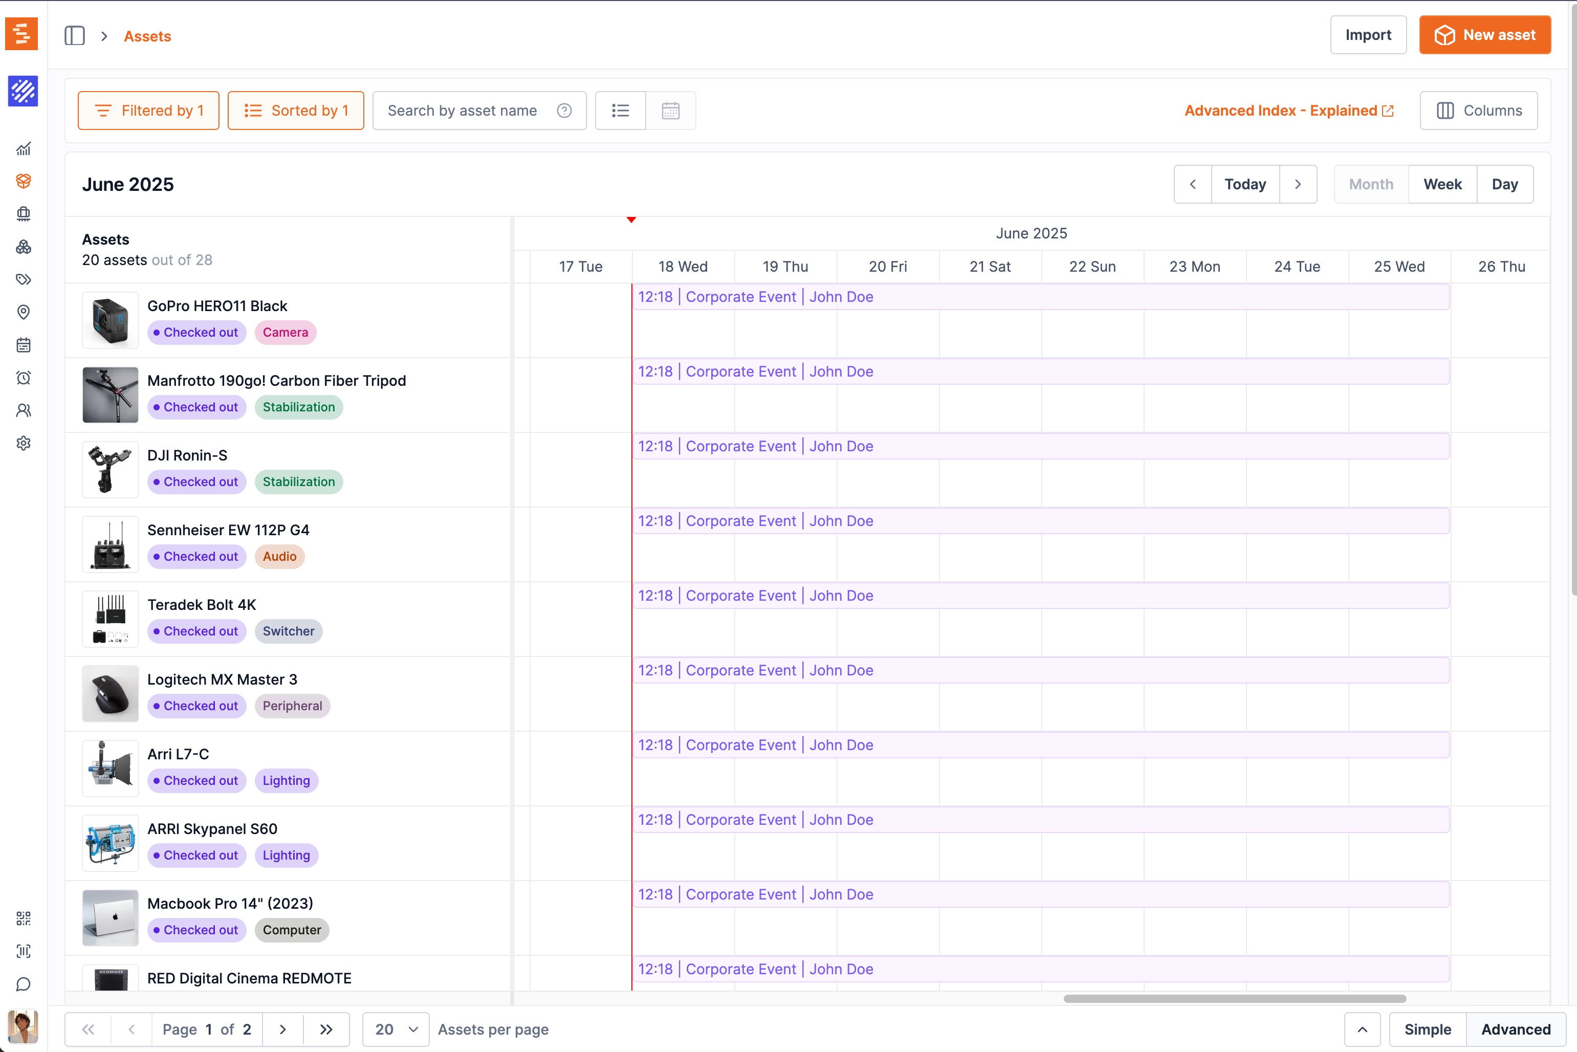Switch calendar to Week view
Image resolution: width=1577 pixels, height=1052 pixels.
pyautogui.click(x=1442, y=184)
